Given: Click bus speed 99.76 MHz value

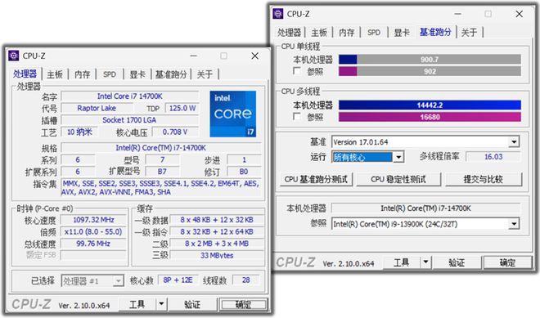Looking at the screenshot, I should click(93, 244).
